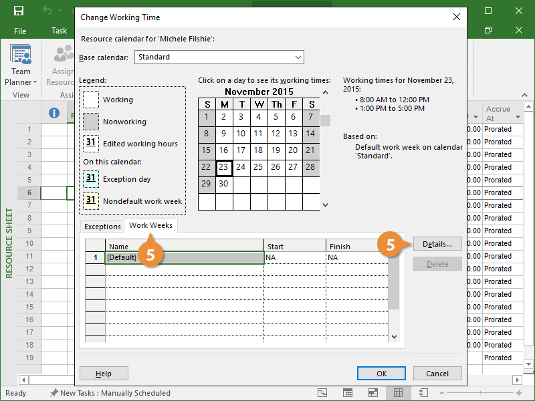The height and width of the screenshot is (401, 535).
Task: Select November 14 in the calendar
Action: (310, 133)
